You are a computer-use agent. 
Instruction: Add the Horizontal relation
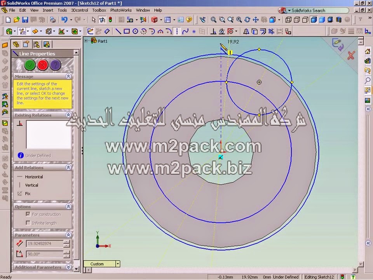(x=34, y=177)
